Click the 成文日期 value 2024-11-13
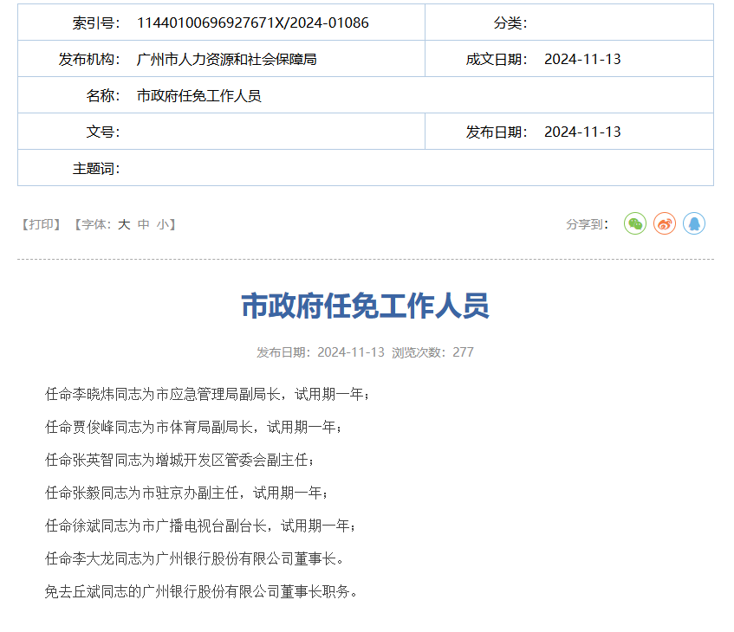The height and width of the screenshot is (632, 734). point(582,59)
